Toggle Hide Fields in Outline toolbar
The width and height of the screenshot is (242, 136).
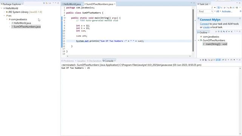click(224, 31)
